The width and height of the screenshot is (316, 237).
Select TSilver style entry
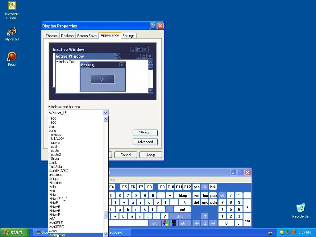pos(76,159)
